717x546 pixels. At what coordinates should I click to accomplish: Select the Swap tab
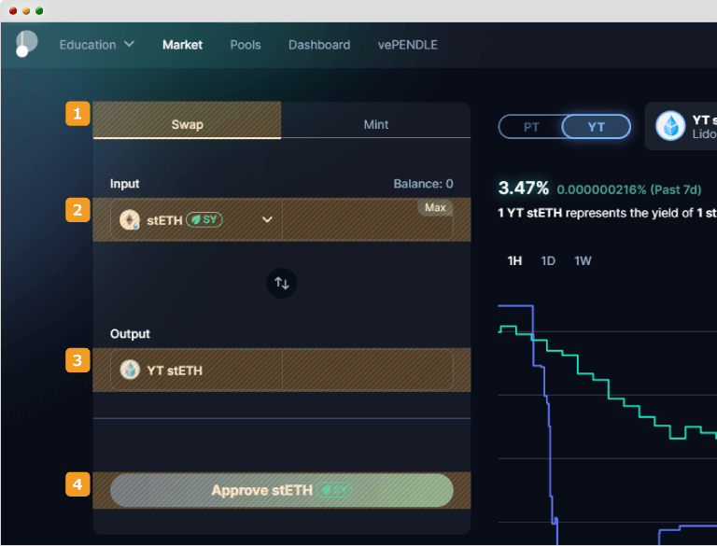coord(187,120)
